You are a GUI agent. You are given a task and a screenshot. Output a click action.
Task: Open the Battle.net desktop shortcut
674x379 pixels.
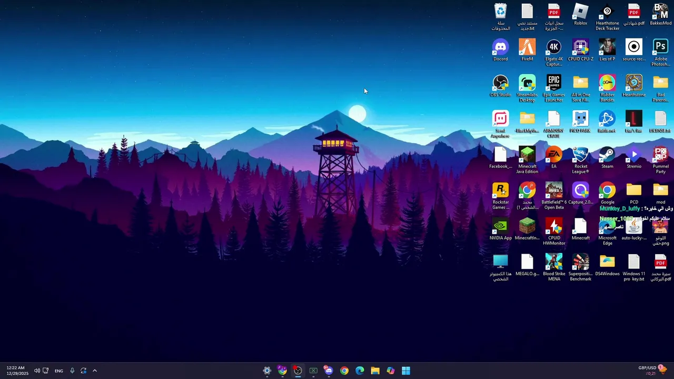(x=607, y=122)
